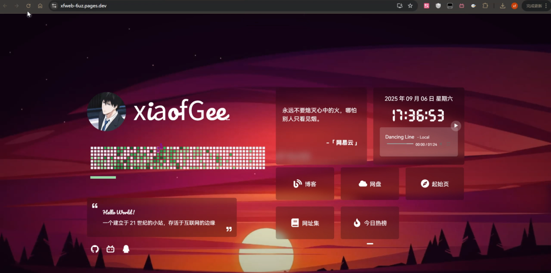Seek within the Dancing Line progress bar
The height and width of the screenshot is (273, 551).
point(400,144)
